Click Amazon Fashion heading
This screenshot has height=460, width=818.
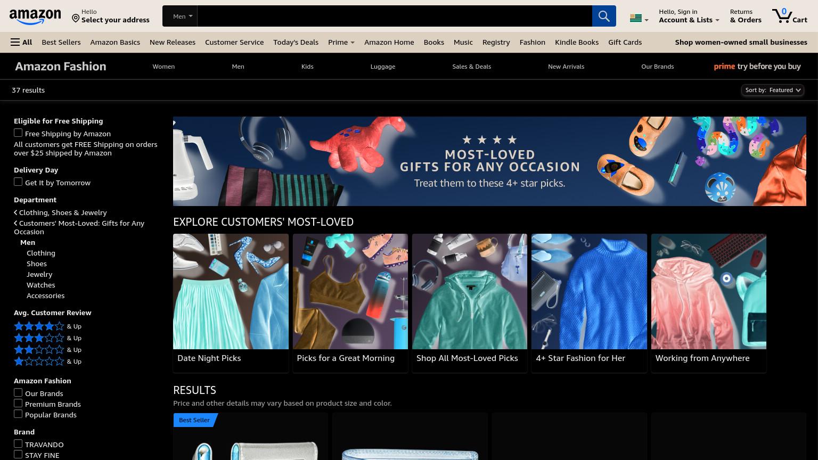point(61,67)
